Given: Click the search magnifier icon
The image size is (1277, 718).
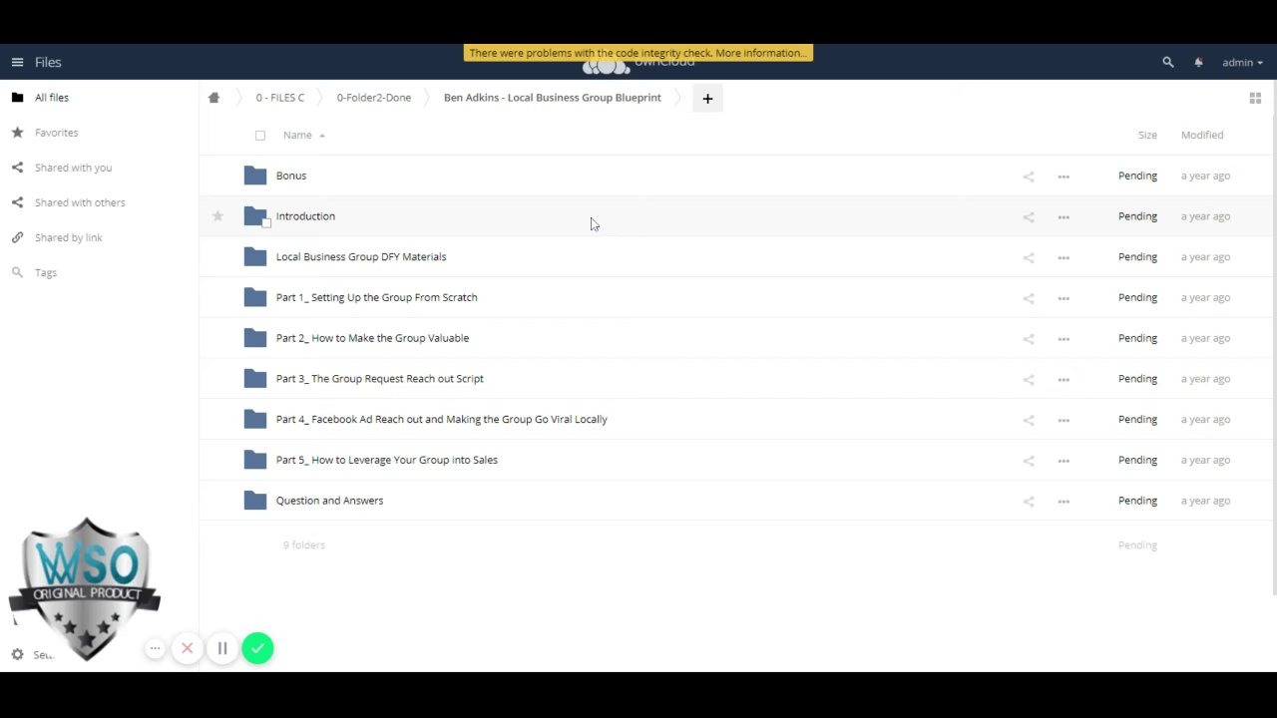Looking at the screenshot, I should pos(1168,62).
